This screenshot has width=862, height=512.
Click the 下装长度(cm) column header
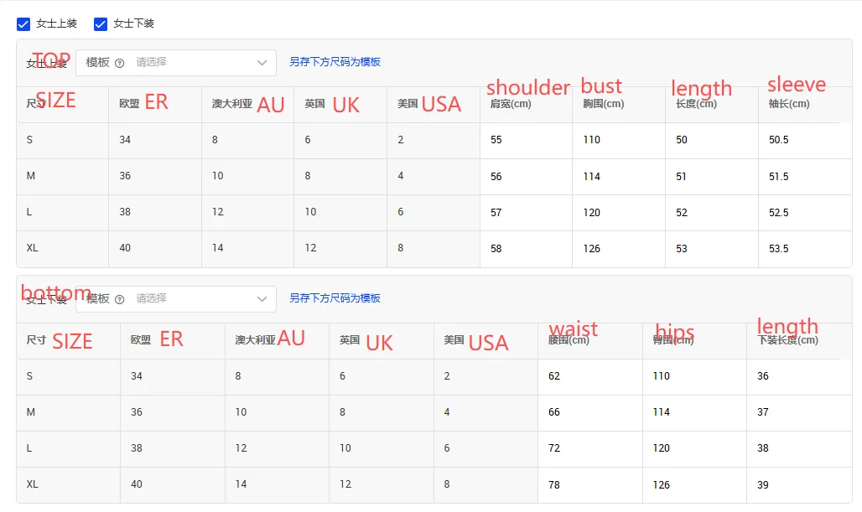point(787,341)
